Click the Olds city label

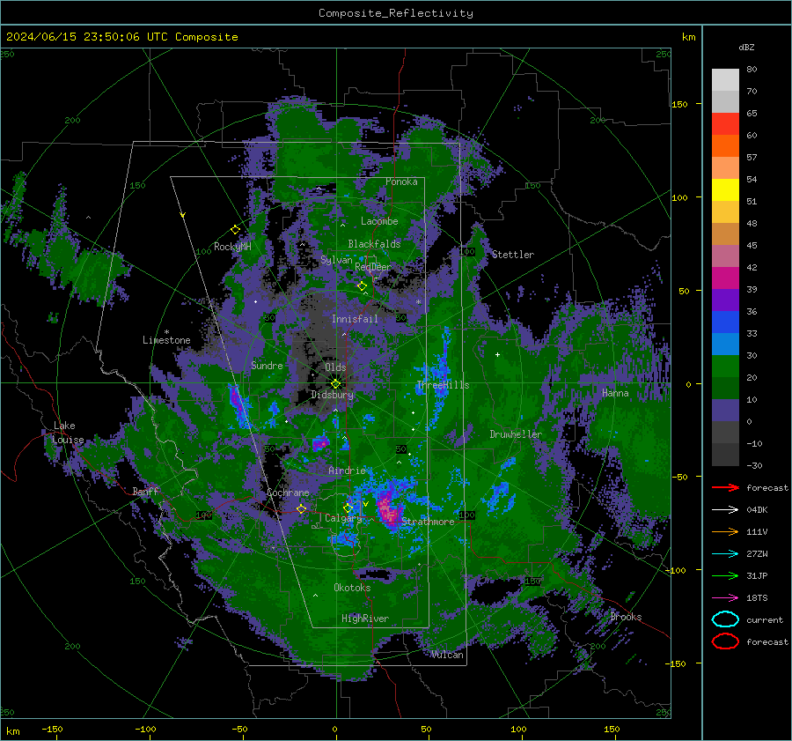pos(335,367)
